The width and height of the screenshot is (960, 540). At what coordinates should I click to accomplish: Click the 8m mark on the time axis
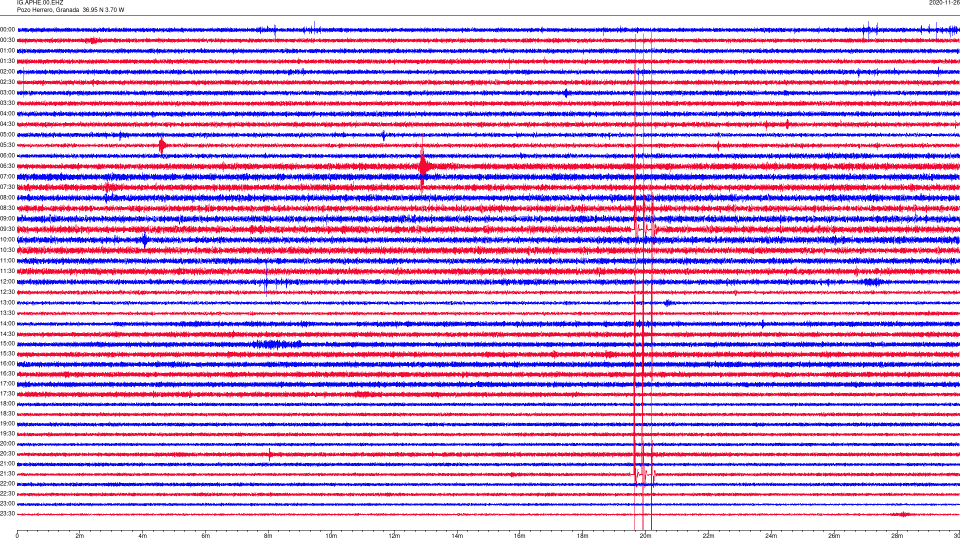coord(268,536)
